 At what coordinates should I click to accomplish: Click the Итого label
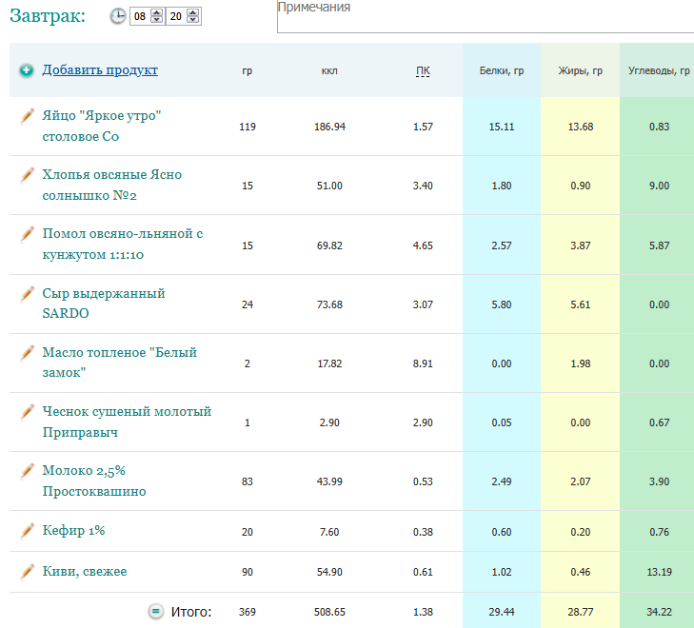191,612
